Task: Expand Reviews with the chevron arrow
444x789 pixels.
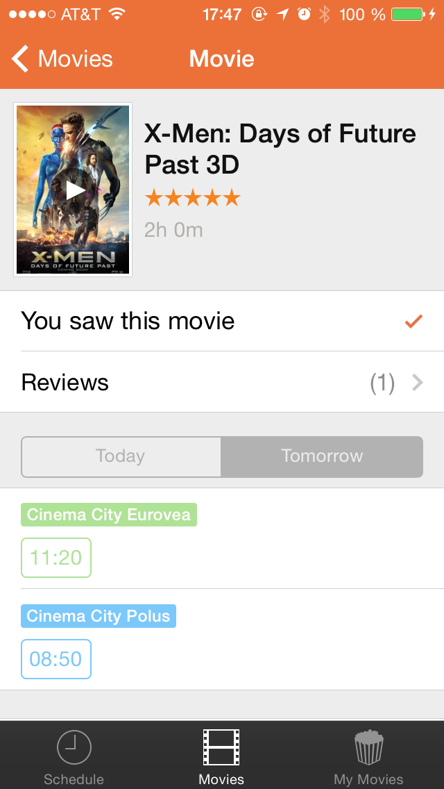Action: [x=418, y=383]
